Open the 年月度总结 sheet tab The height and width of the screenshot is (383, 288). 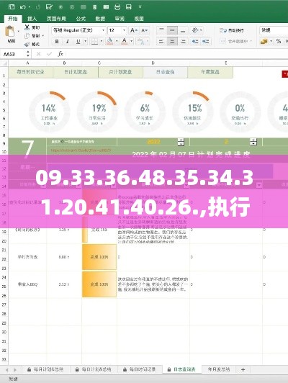click(219, 369)
